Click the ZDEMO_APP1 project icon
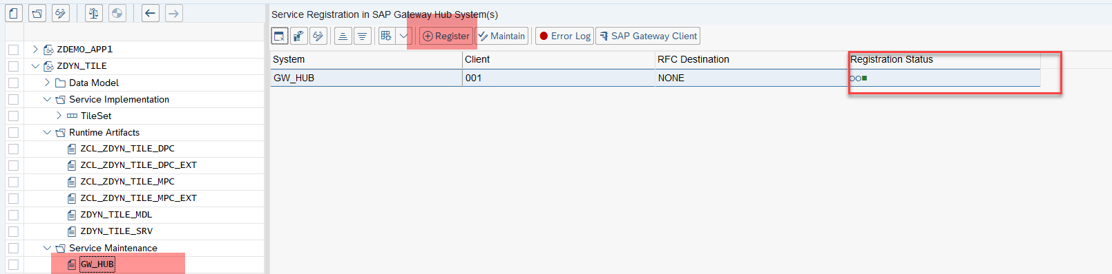The width and height of the screenshot is (1112, 274). click(x=48, y=50)
